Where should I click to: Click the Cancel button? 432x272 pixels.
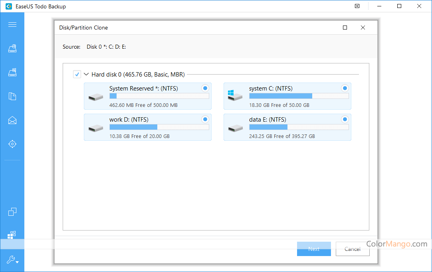coord(352,249)
